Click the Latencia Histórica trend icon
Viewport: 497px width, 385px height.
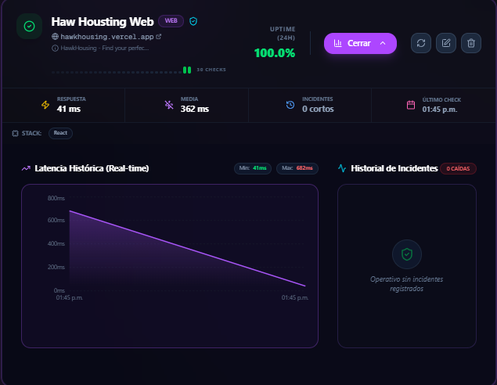pyautogui.click(x=26, y=168)
